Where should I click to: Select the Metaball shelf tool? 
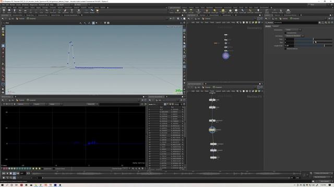(92, 11)
